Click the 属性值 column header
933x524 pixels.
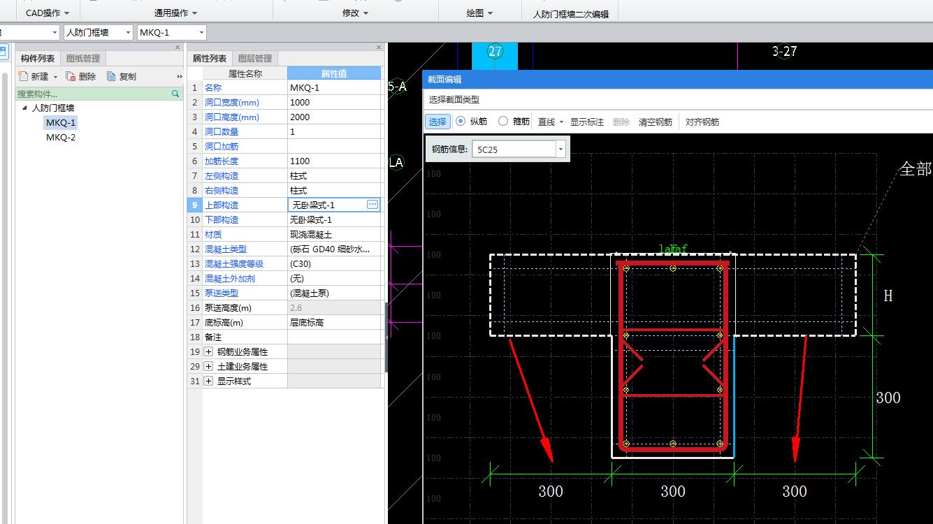[334, 73]
